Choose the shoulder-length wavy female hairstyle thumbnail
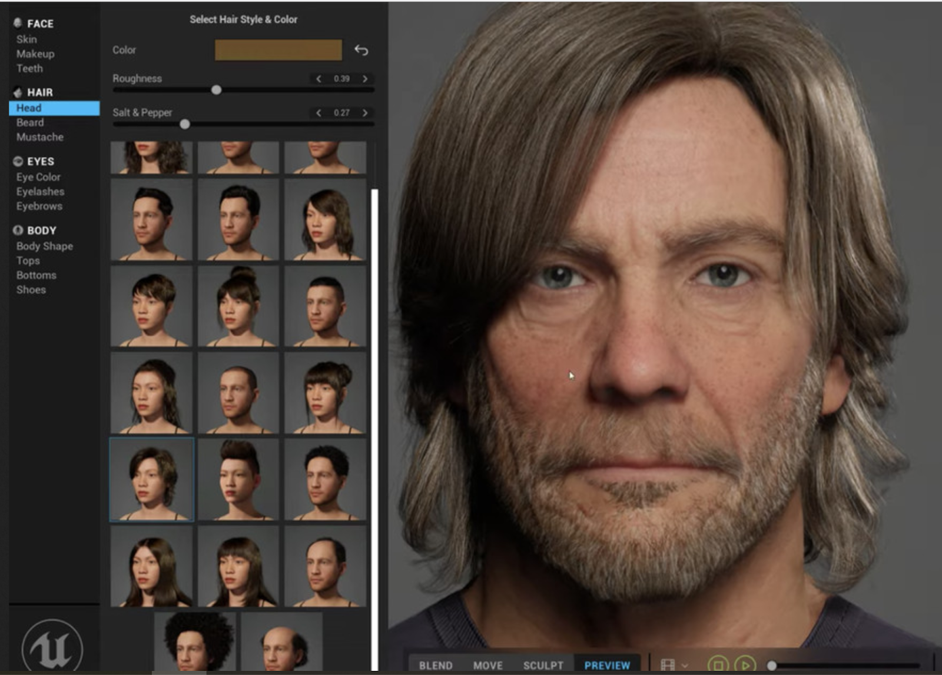 point(325,219)
